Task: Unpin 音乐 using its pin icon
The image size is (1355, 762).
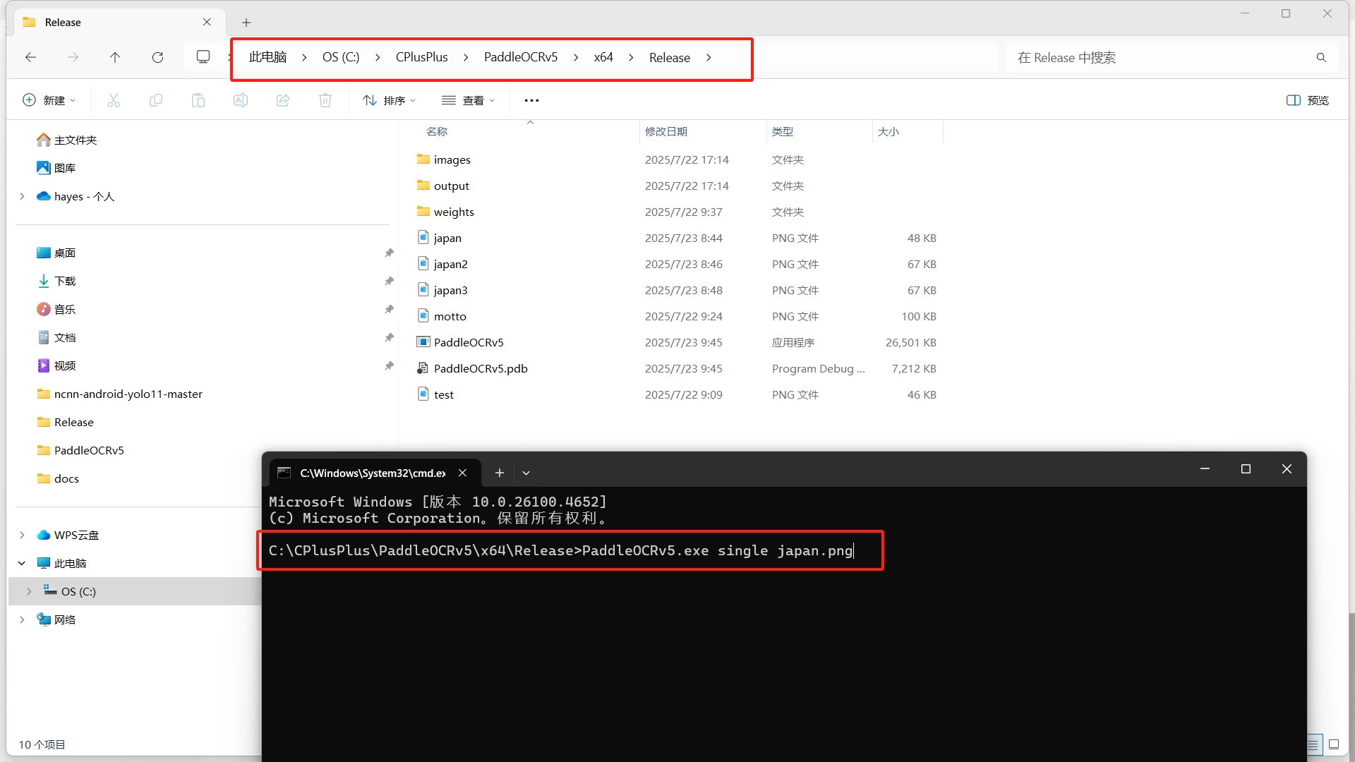Action: [389, 309]
